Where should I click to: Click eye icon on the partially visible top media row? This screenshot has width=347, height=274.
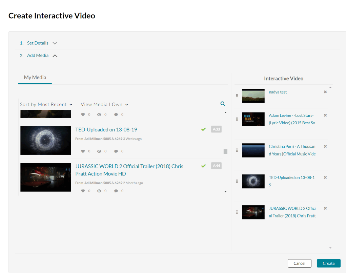click(99, 114)
